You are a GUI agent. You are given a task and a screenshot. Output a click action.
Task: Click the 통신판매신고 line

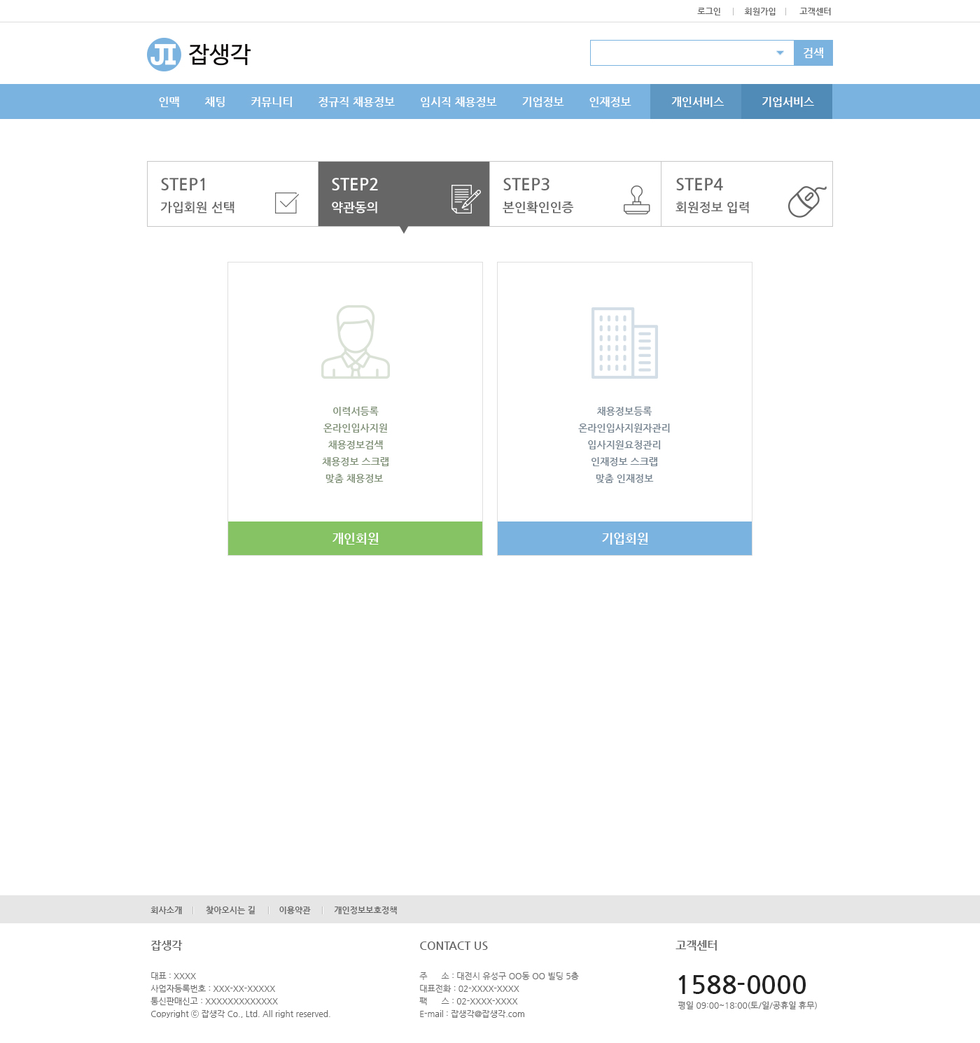(x=214, y=1001)
